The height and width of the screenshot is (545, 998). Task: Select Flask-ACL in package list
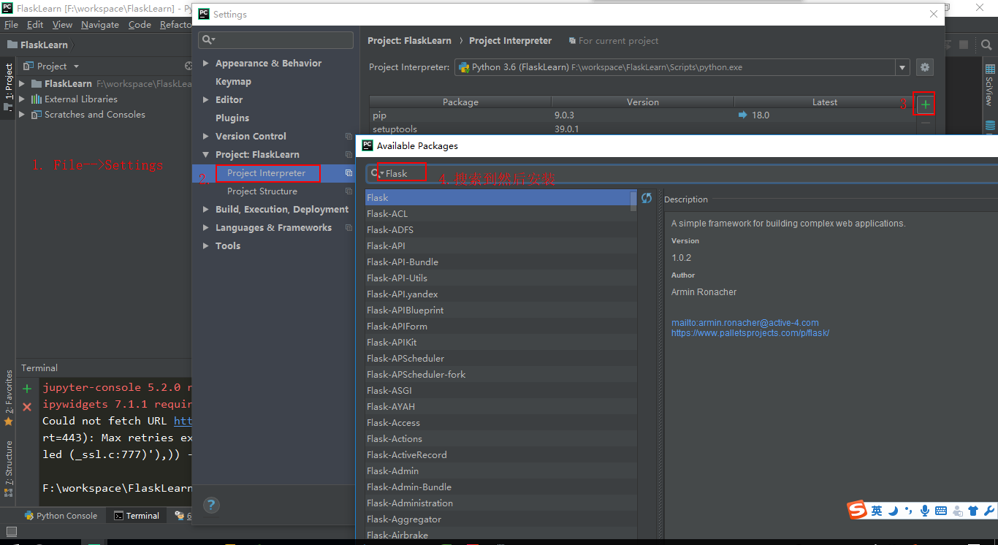click(500, 214)
